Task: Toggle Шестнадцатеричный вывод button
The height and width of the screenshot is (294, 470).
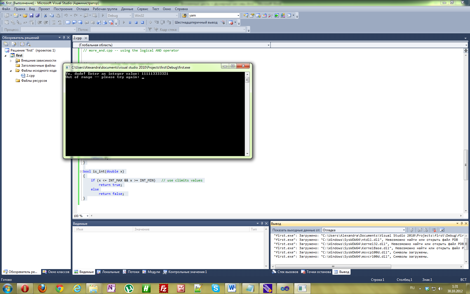Action: 196,22
